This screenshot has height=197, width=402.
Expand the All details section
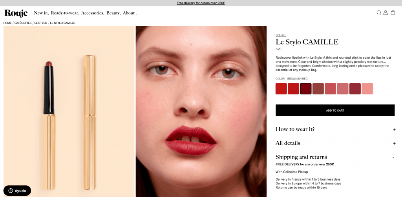tap(336, 143)
